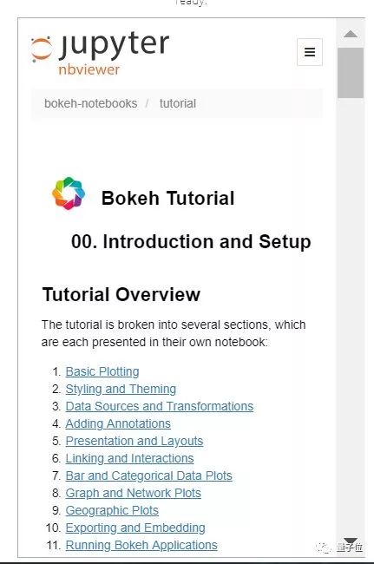Open Running Bokeh Applications link
Viewport: 374px width, 564px height.
click(x=141, y=545)
